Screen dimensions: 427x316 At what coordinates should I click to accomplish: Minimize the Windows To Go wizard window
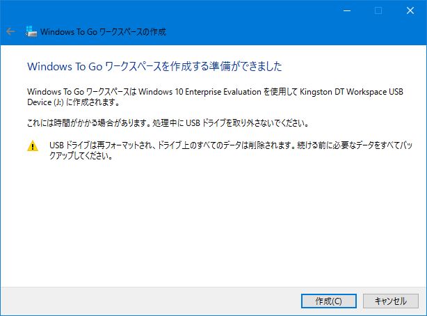click(347, 10)
